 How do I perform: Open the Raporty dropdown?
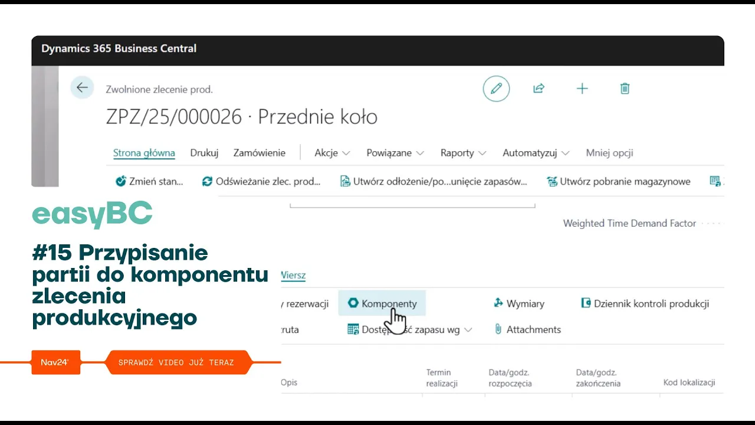tap(463, 153)
